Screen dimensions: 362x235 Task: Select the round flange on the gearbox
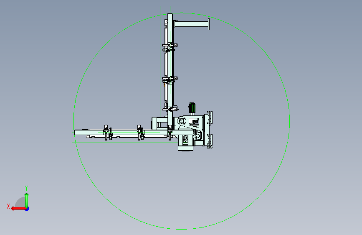pyautogui.click(x=182, y=121)
